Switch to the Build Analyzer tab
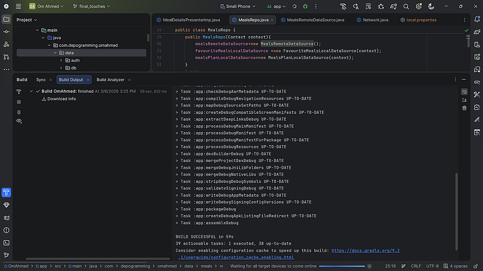Viewport: 483px width, 271px height. (x=110, y=80)
